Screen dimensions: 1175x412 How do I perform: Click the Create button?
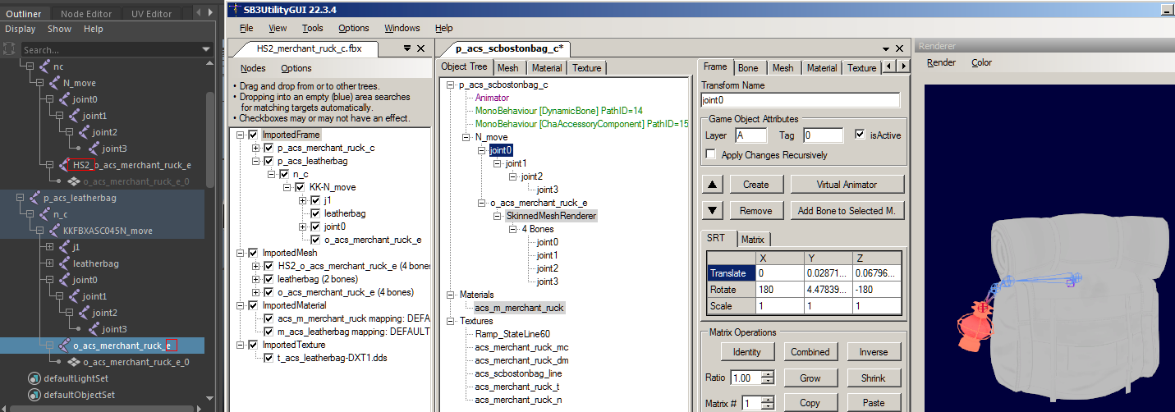[756, 185]
